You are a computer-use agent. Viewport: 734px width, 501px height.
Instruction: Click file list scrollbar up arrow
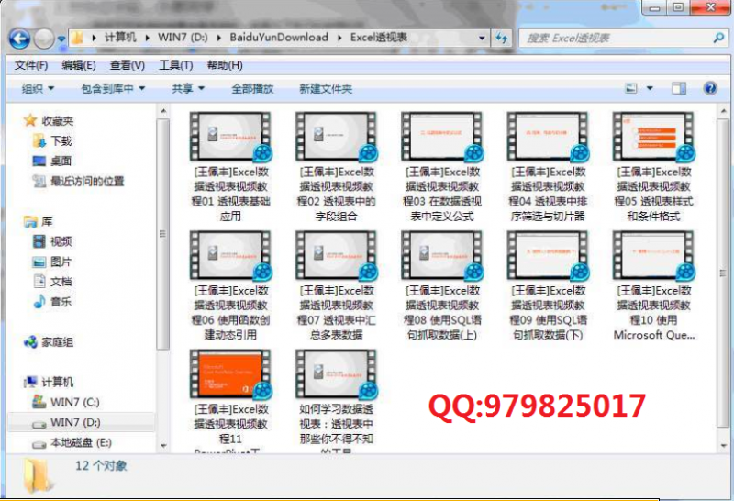pyautogui.click(x=723, y=111)
